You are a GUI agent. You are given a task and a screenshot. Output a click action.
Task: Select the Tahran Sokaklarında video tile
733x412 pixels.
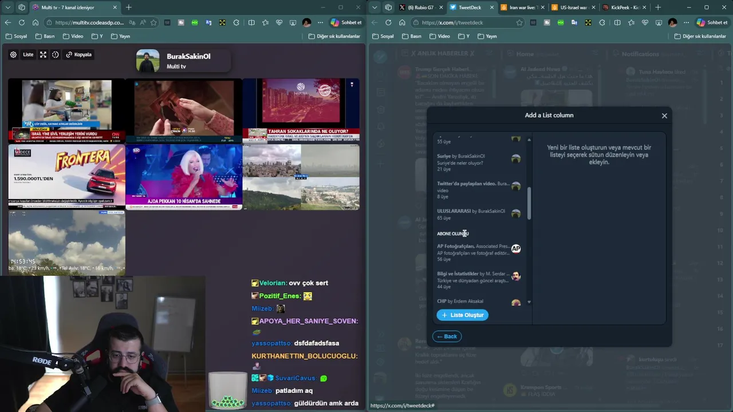point(301,110)
